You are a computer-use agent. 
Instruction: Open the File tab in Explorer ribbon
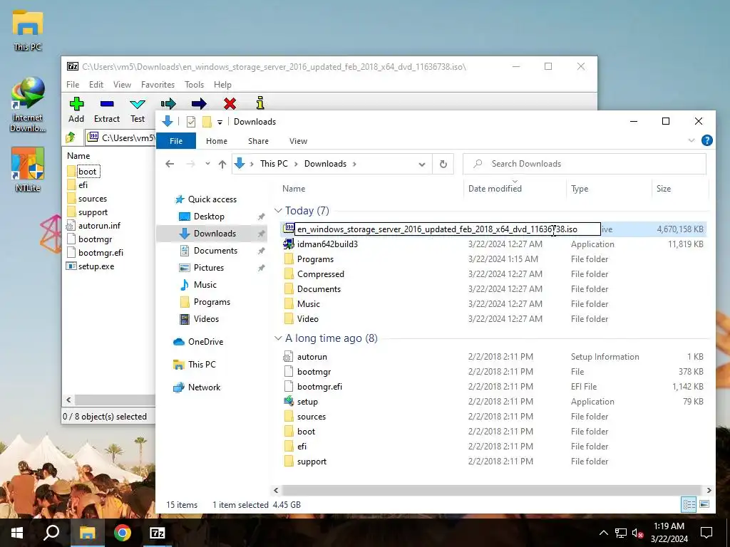176,141
